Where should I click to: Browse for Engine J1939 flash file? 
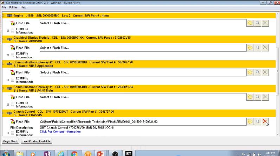[x=250, y=23]
